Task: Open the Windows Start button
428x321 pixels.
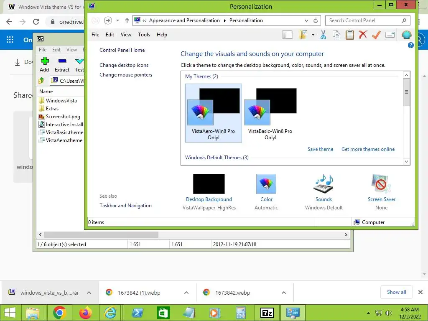Action: 10,313
